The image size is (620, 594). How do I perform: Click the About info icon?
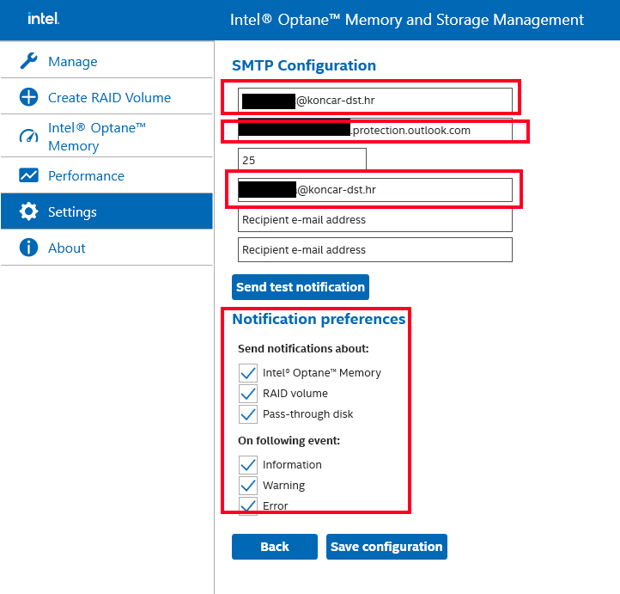(28, 248)
